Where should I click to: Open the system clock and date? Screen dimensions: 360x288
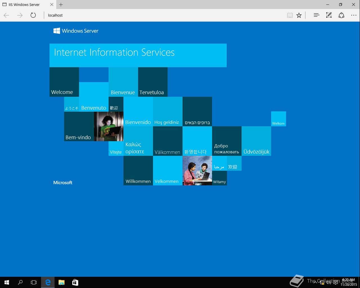click(349, 282)
